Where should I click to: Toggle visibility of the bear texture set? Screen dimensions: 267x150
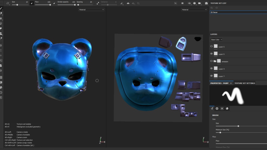212,12
